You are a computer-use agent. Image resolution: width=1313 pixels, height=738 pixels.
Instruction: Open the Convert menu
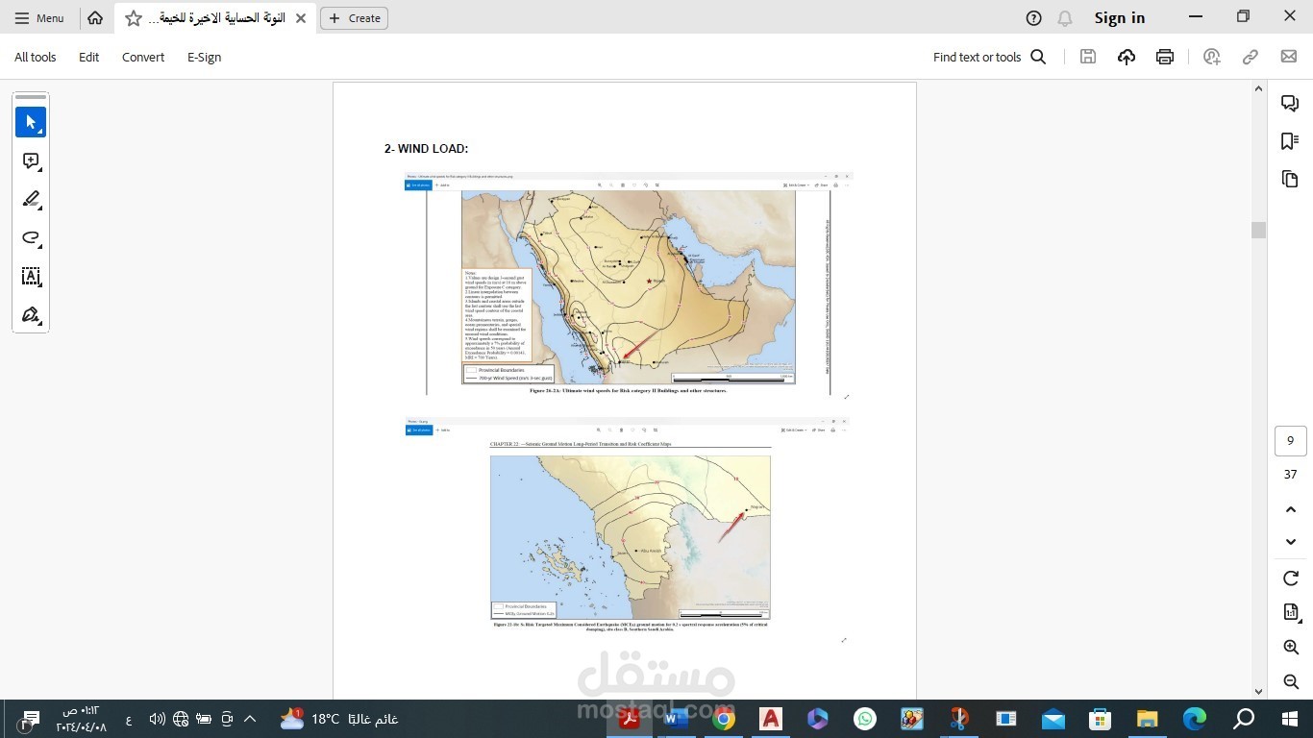point(143,57)
